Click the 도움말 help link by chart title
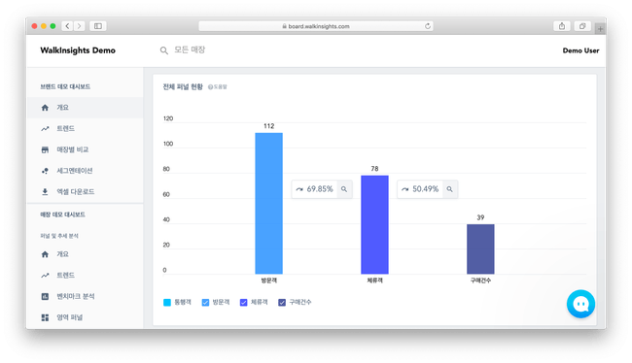 pos(218,87)
